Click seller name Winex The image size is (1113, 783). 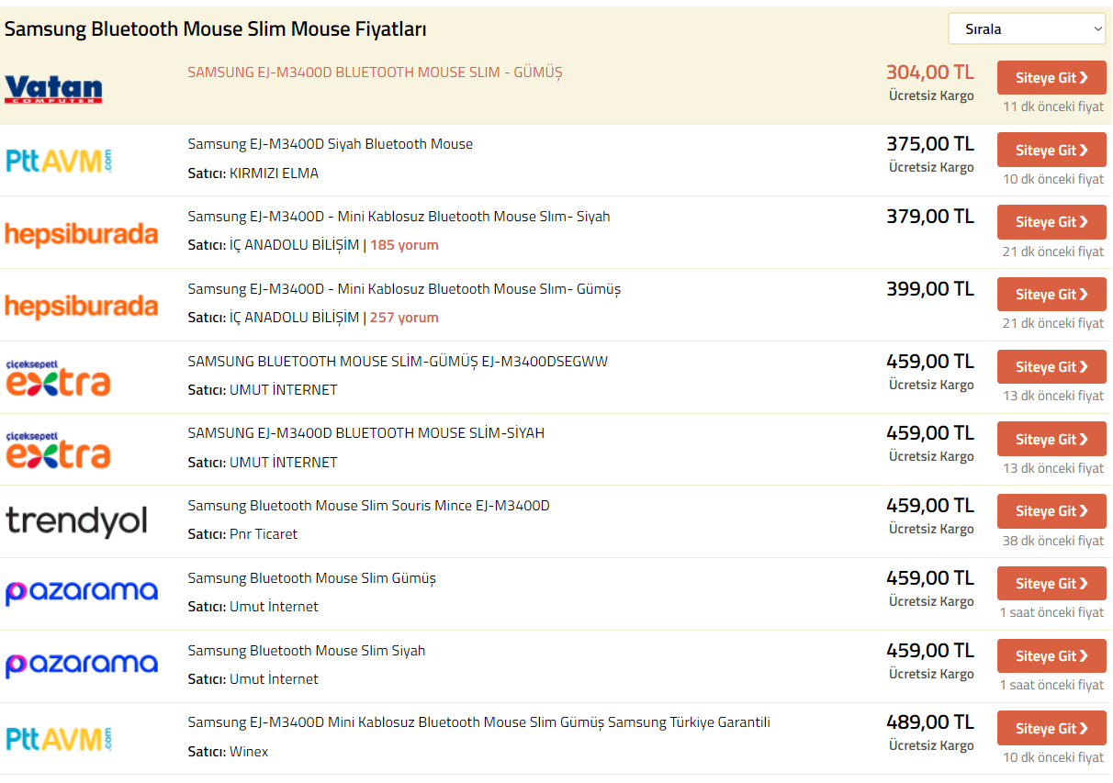click(249, 752)
